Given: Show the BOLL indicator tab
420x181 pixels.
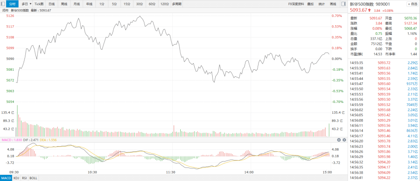Looking at the screenshot, I should pos(35,178).
